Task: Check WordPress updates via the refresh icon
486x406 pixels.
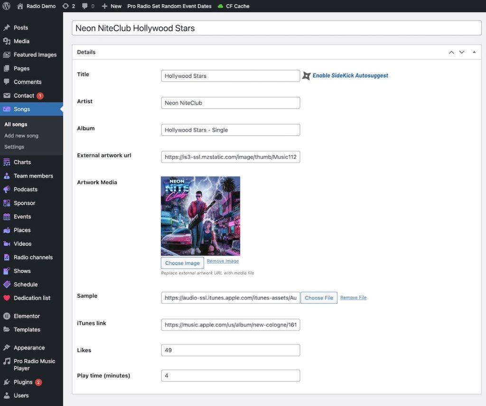Action: pyautogui.click(x=66, y=6)
